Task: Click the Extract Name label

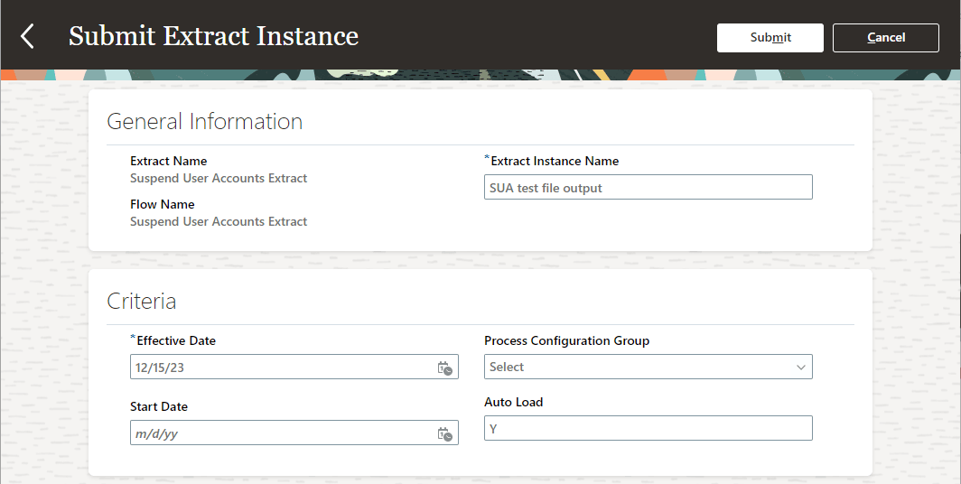Action: click(x=168, y=161)
